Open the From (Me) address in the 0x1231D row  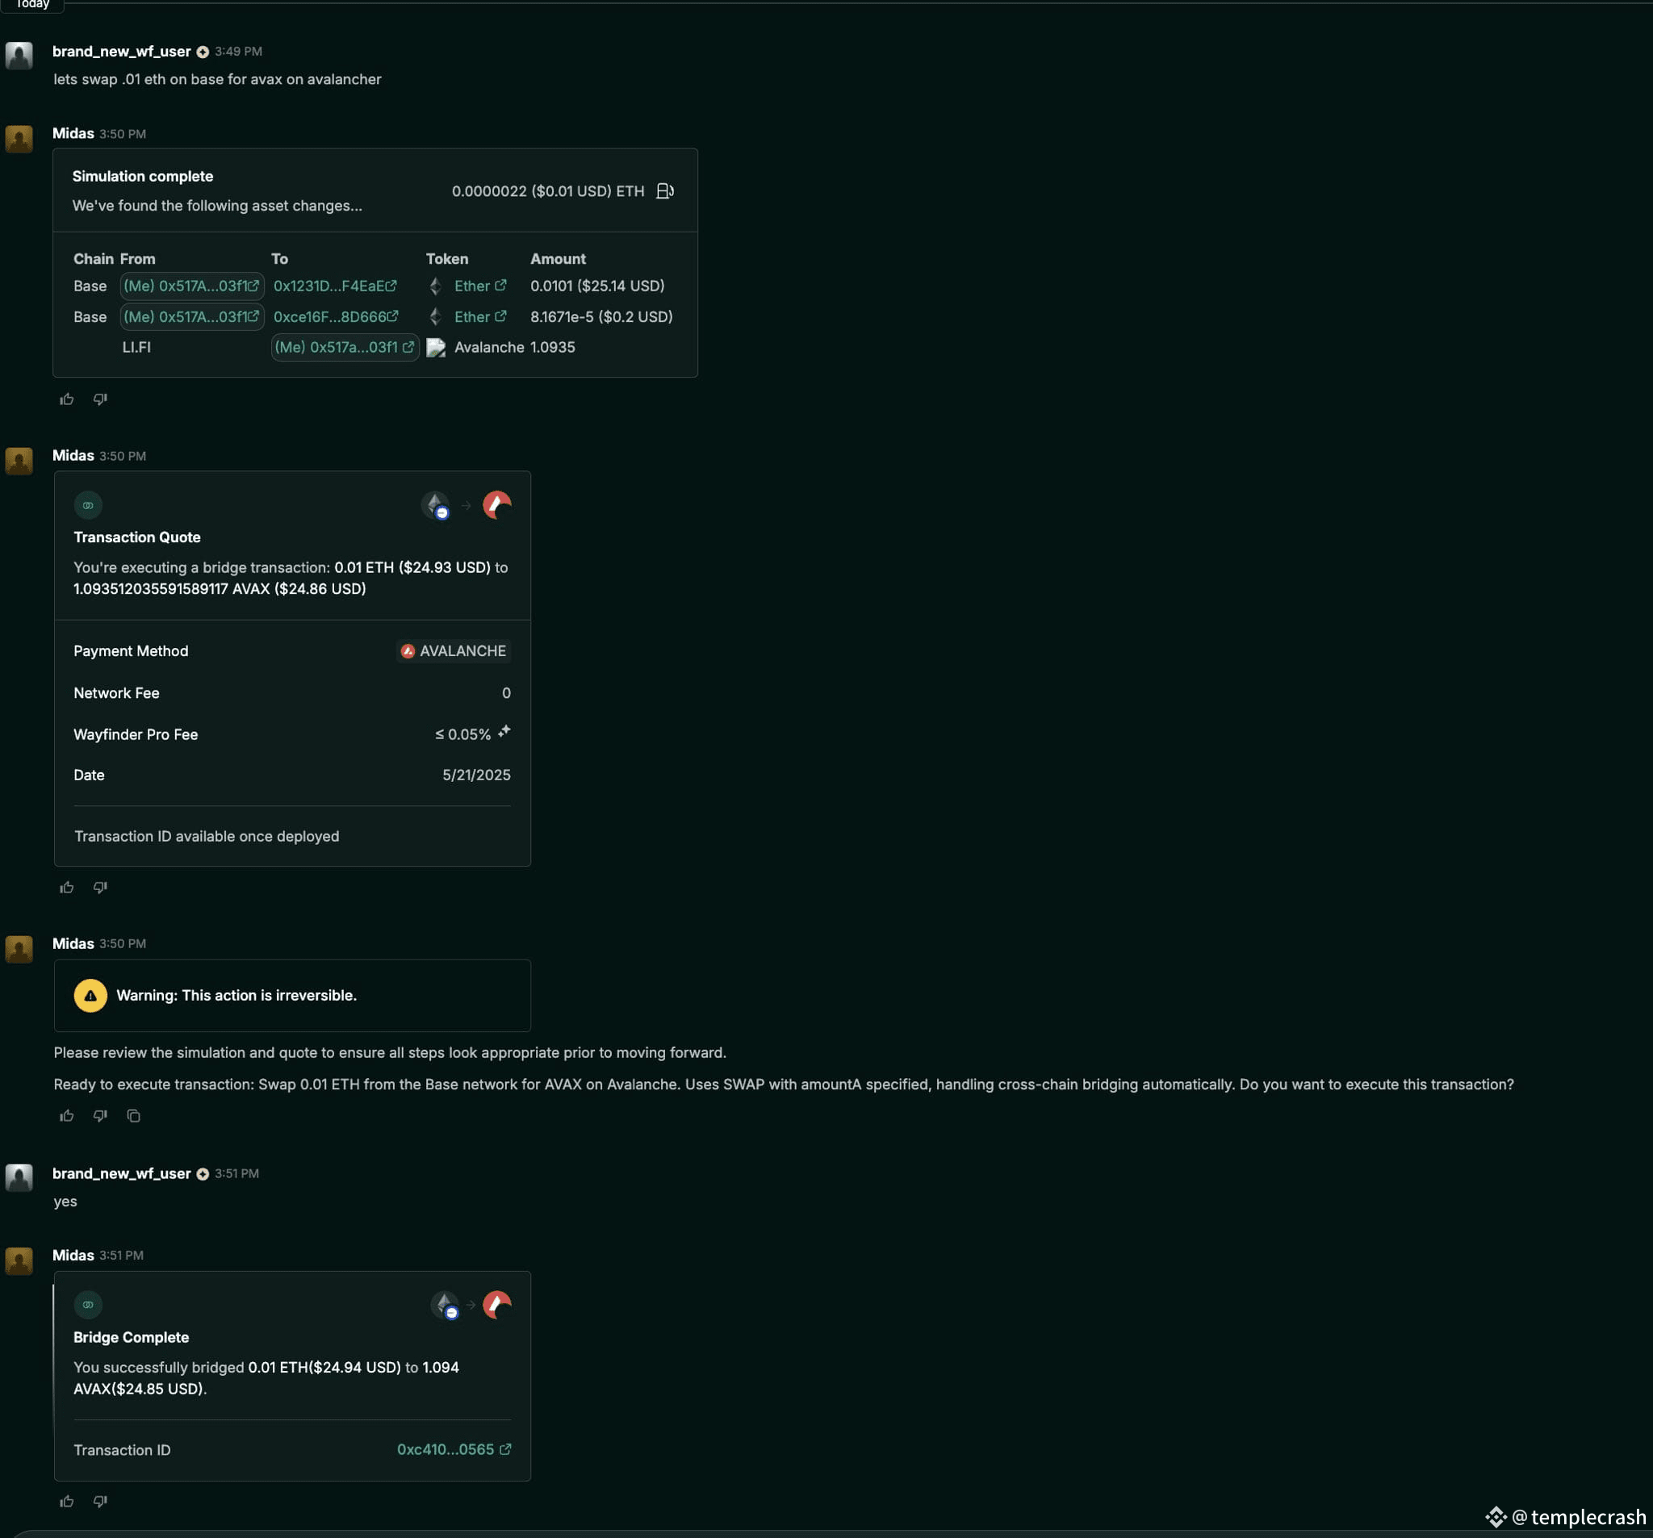click(192, 286)
